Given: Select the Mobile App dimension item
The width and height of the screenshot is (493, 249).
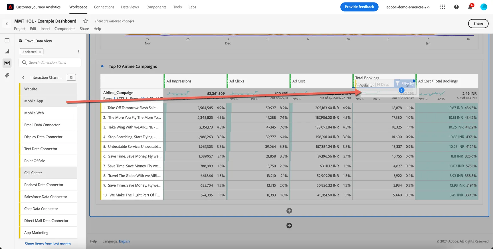Looking at the screenshot, I should [48, 101].
